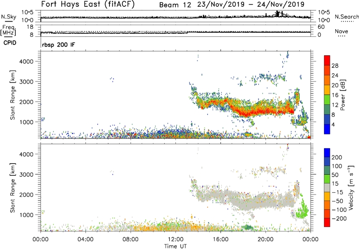Select the 'rbsp 200 IF' control program text
359x249 pixels.
(58, 44)
